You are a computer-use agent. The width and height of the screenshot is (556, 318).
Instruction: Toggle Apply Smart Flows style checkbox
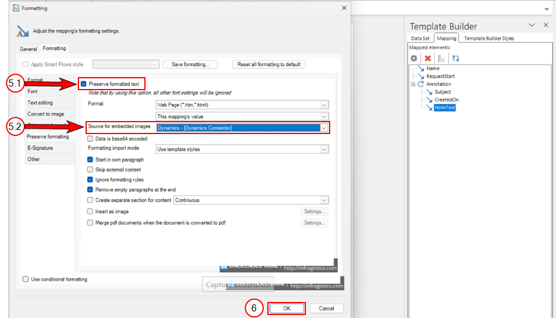click(x=26, y=65)
